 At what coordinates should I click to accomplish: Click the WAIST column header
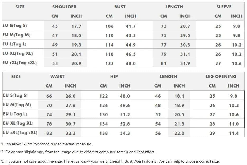57,77
